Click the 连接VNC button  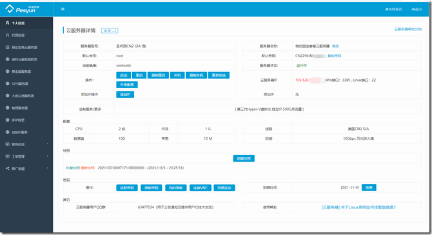[x=201, y=187]
